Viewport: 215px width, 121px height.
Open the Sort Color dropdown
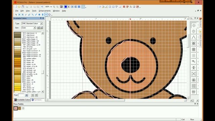pos(35,28)
